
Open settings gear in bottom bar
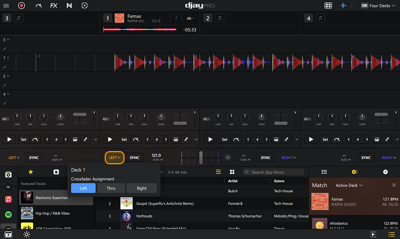click(x=26, y=234)
